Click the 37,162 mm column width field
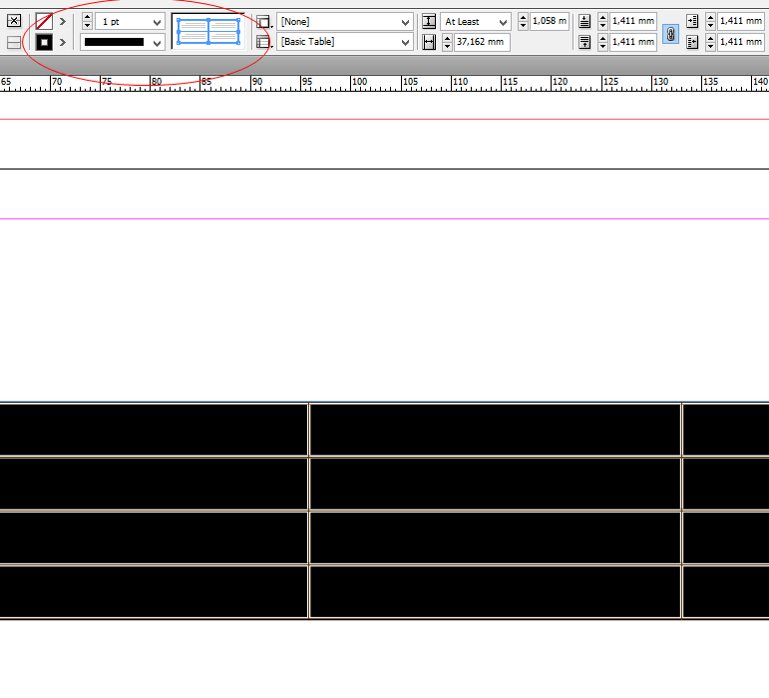The width and height of the screenshot is (769, 698). coord(482,42)
